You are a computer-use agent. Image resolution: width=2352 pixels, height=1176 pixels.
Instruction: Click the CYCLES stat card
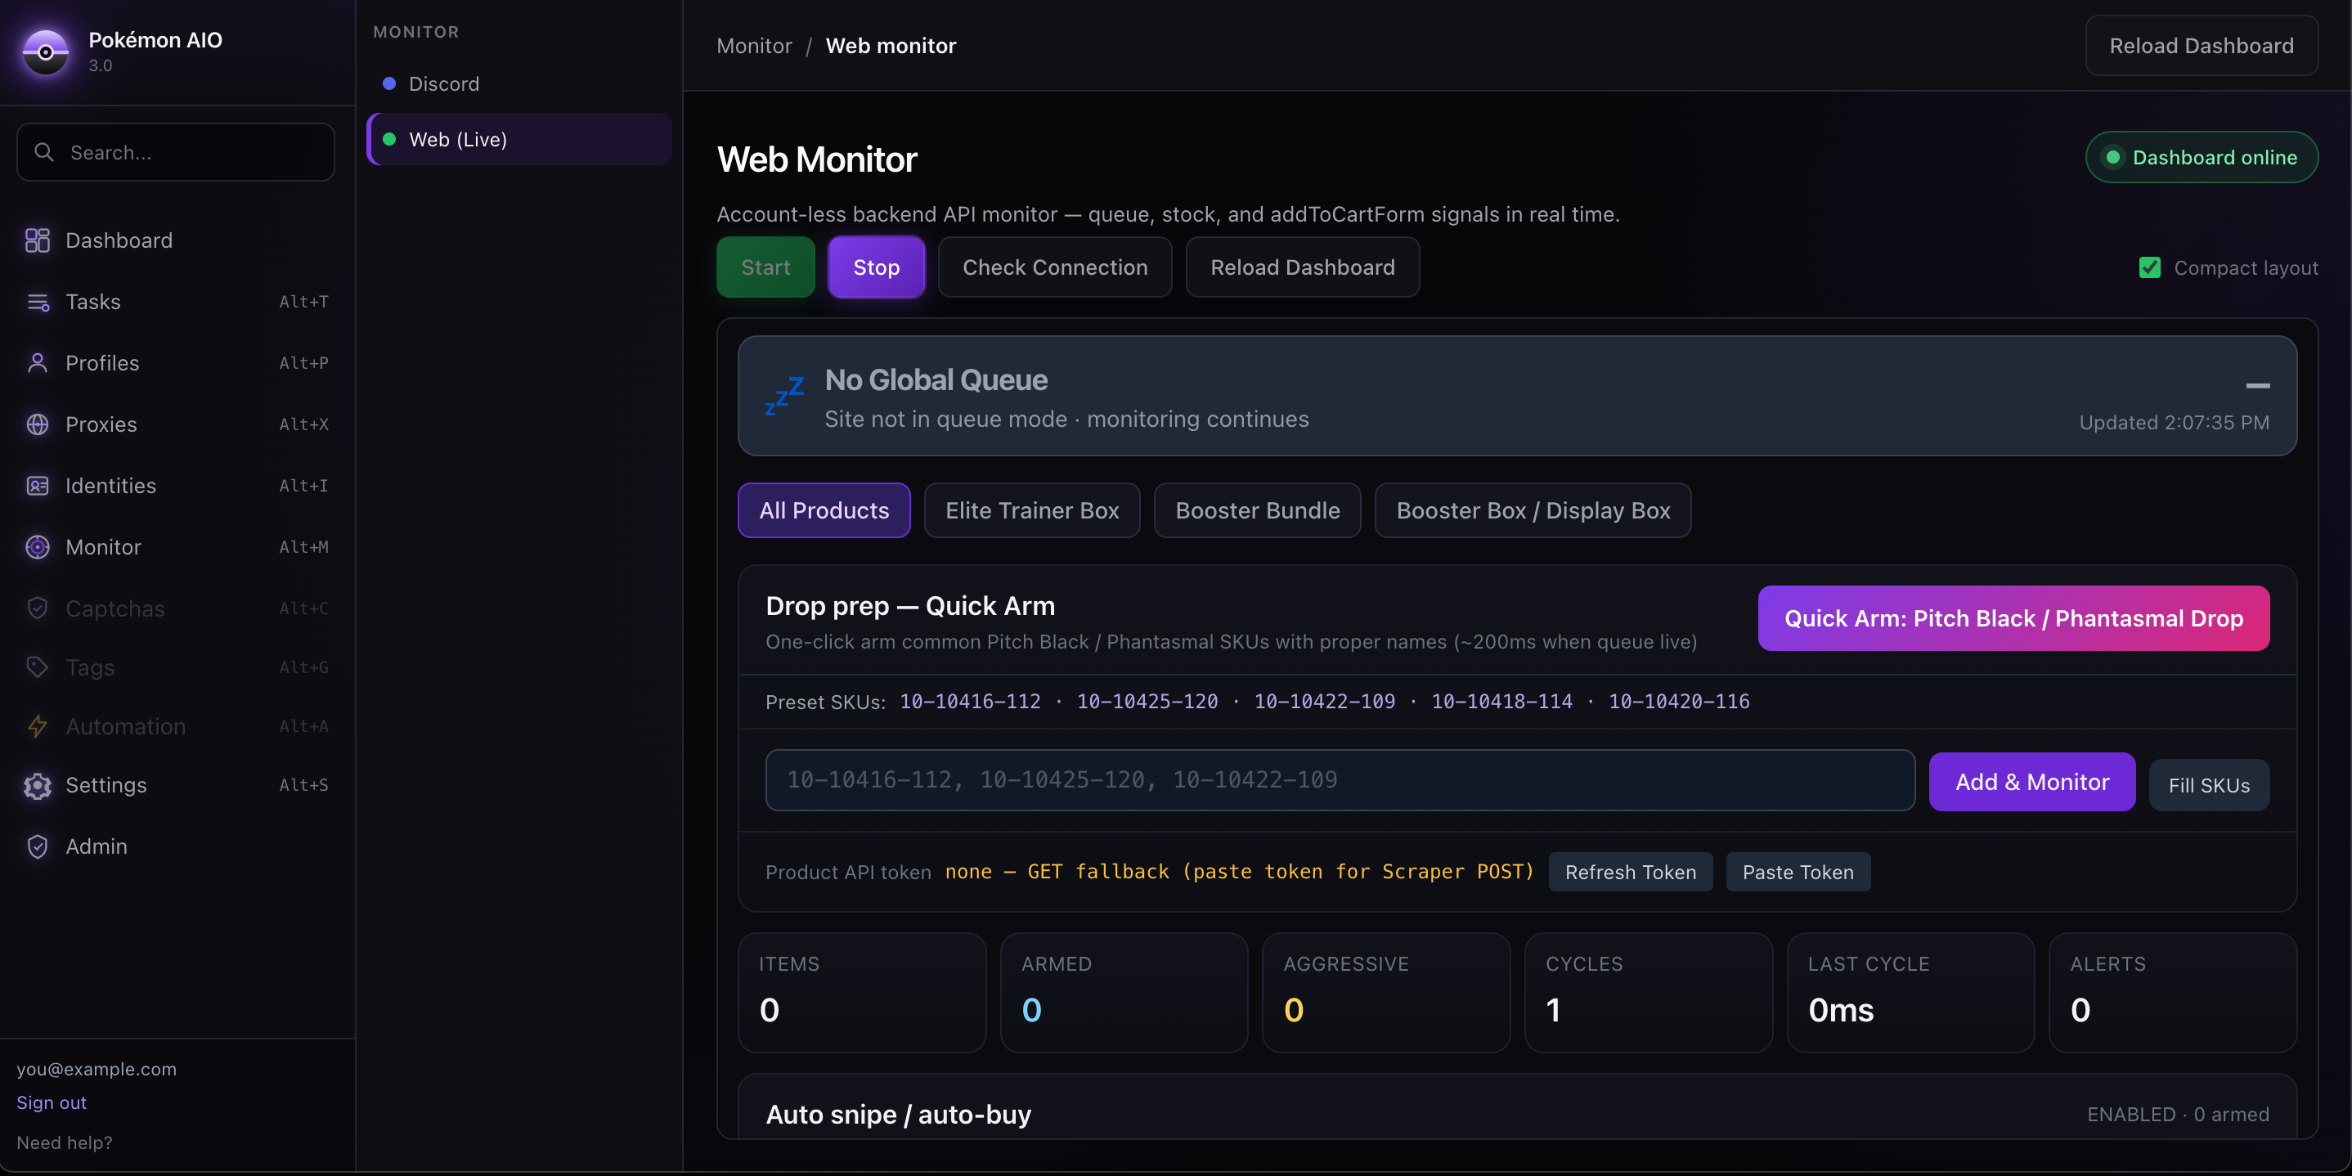(1648, 991)
